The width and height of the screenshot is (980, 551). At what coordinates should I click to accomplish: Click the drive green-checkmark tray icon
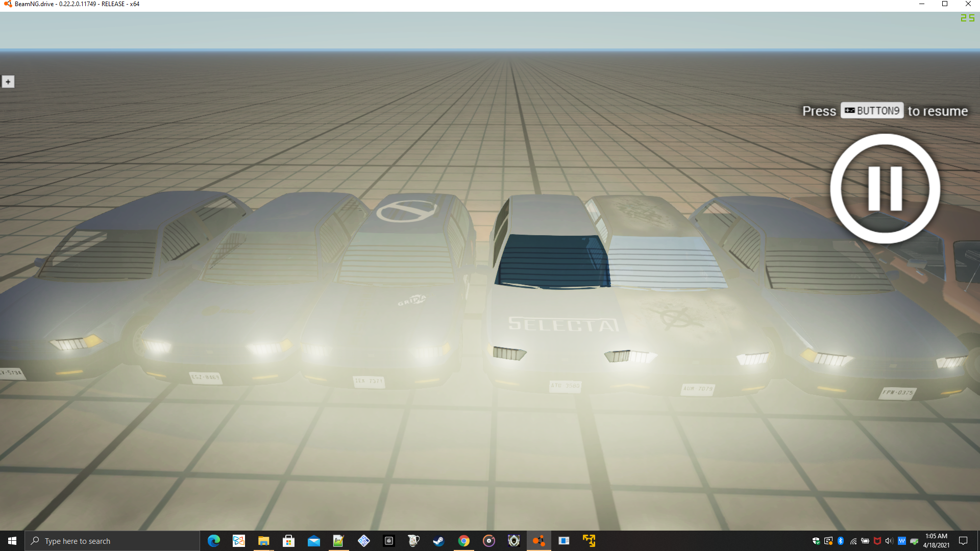click(914, 541)
